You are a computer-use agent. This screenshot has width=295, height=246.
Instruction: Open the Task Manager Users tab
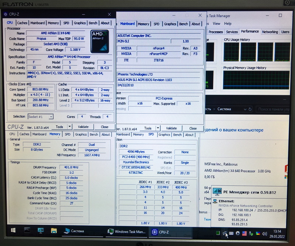pyautogui.click(x=285, y=32)
